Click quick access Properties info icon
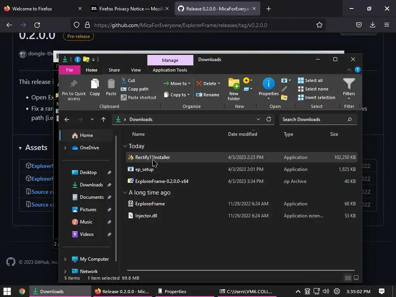This screenshot has height=297, width=396. point(77,59)
